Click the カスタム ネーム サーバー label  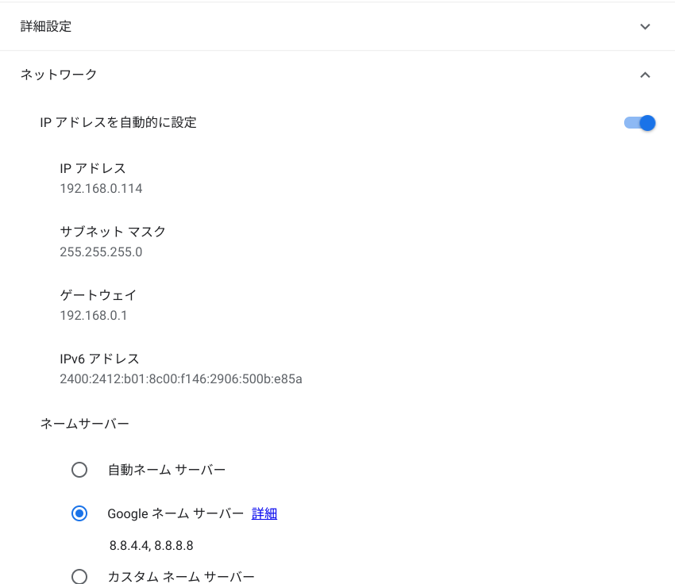coord(181,576)
